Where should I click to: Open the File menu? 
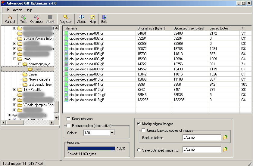tap(7, 10)
